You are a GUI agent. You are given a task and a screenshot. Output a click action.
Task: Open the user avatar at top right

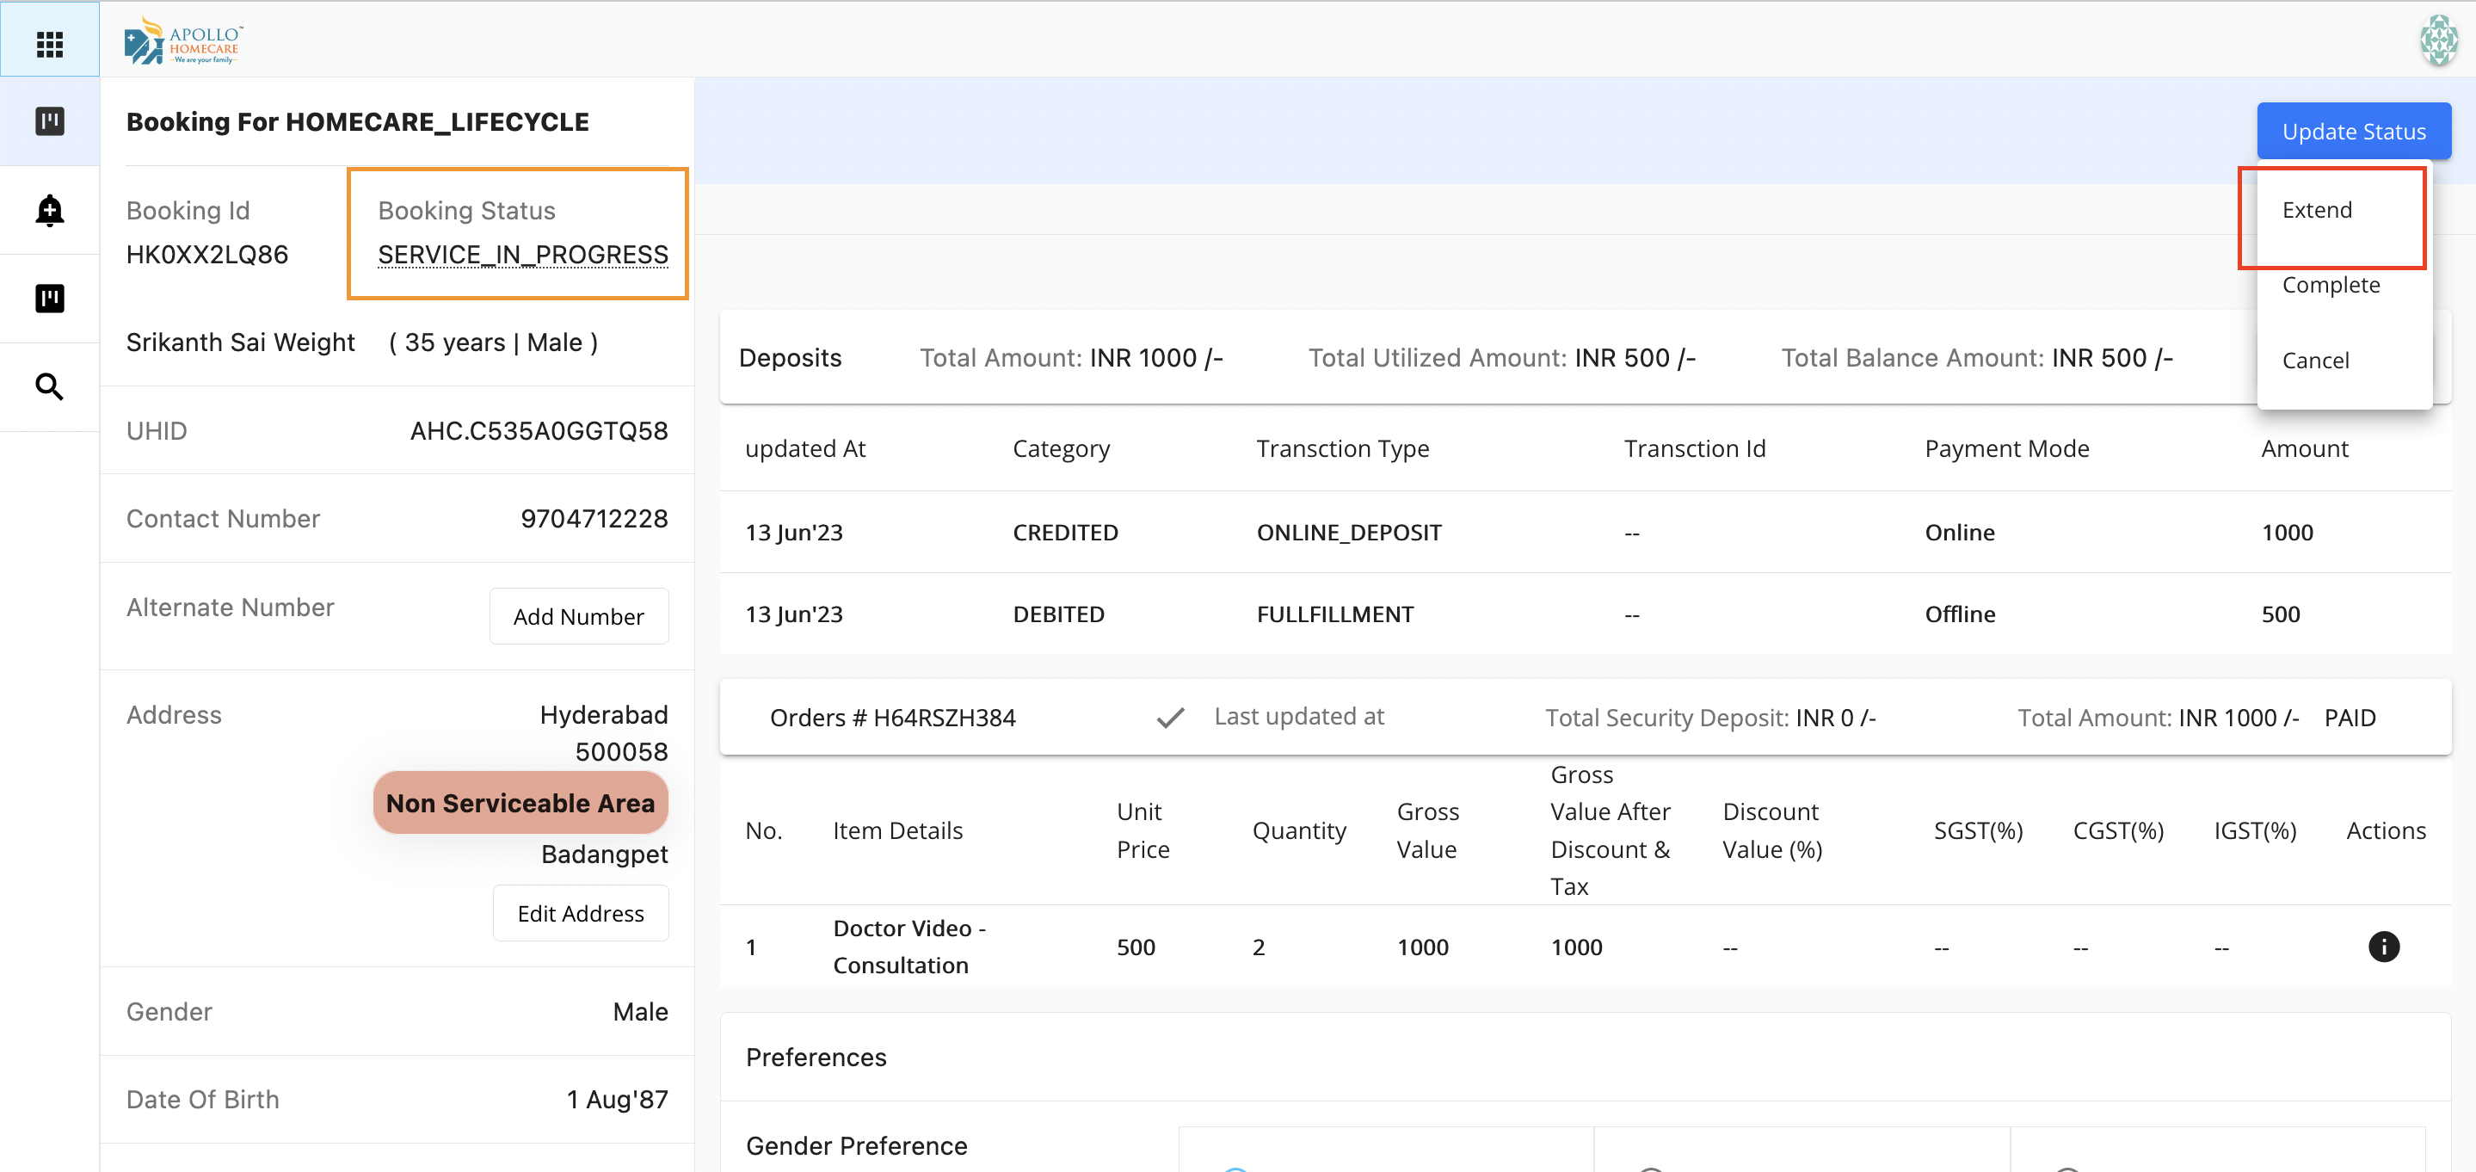2437,40
